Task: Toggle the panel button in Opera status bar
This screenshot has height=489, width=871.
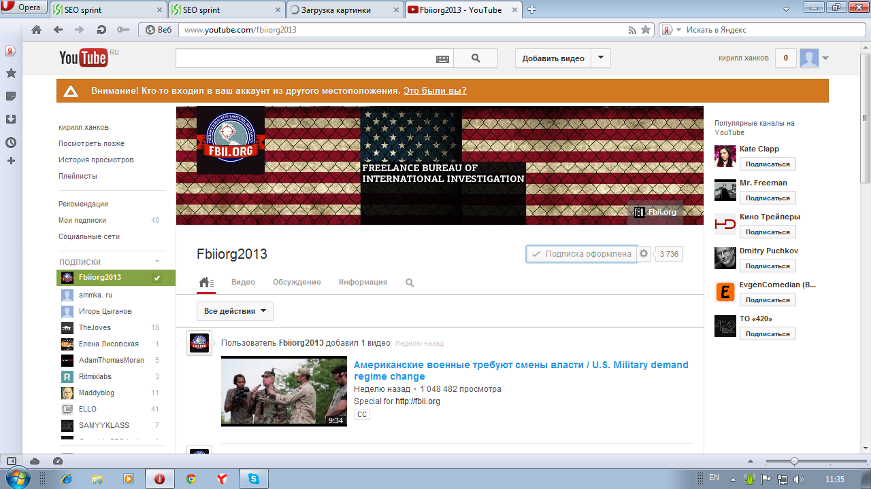Action: [11, 461]
